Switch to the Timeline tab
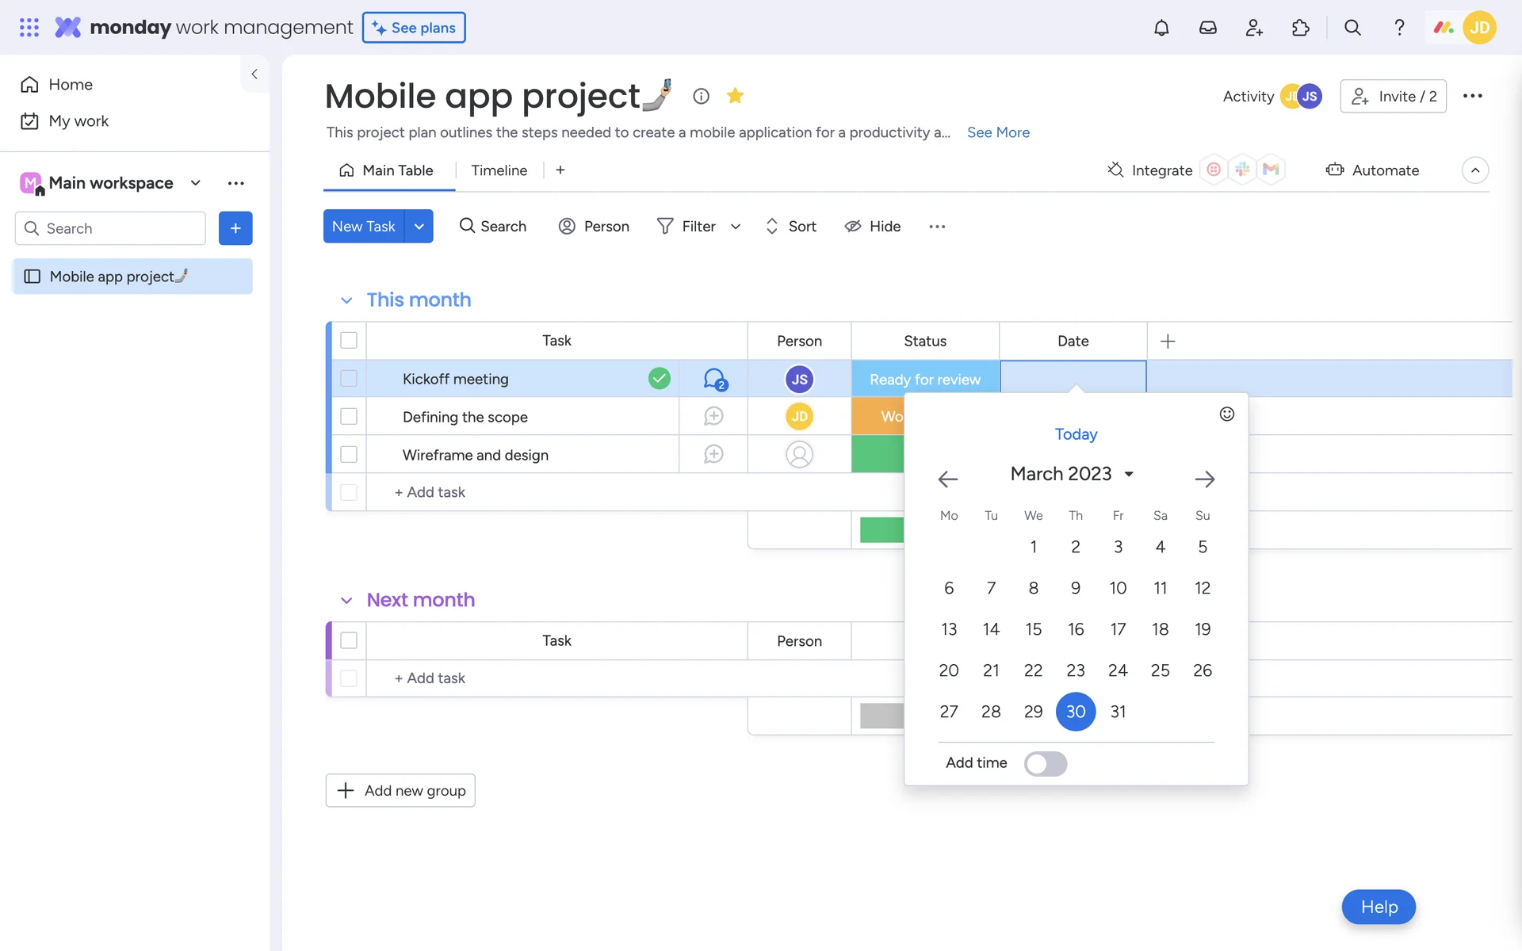Screen dimensions: 1522x951 499,170
